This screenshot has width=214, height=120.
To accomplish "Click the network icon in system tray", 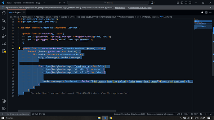I will tap(188, 118).
